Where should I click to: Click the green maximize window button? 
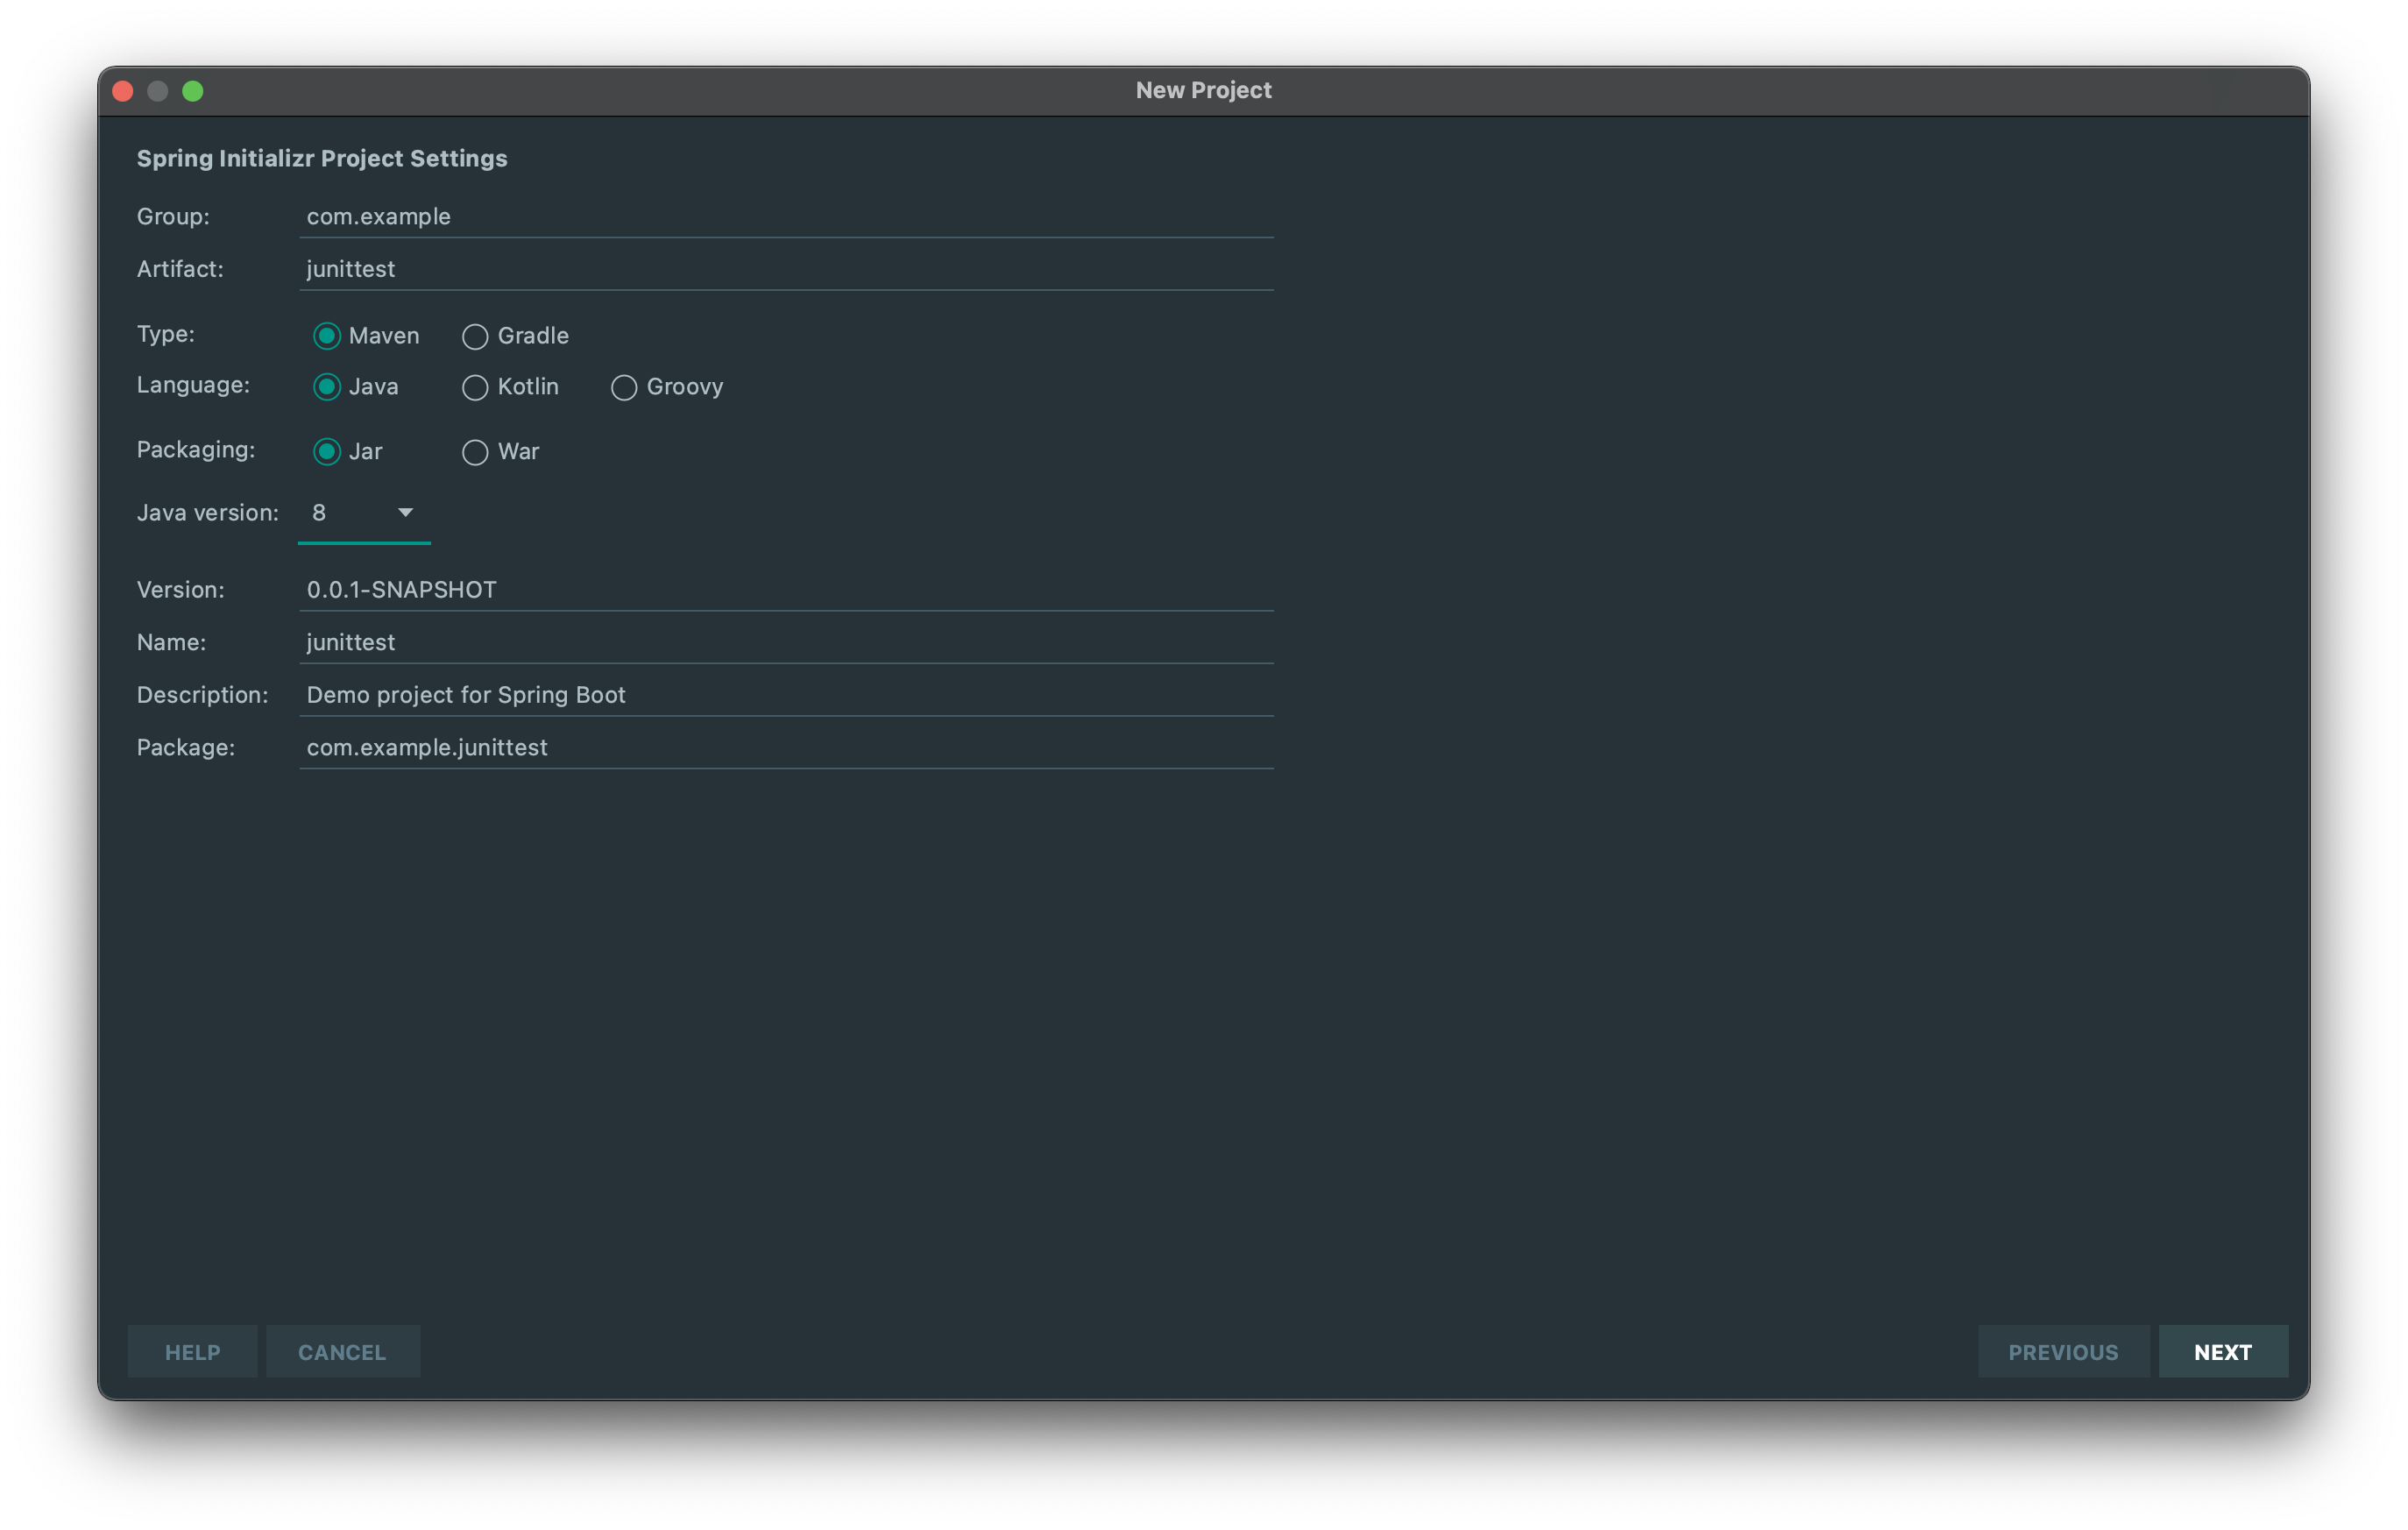click(x=193, y=91)
